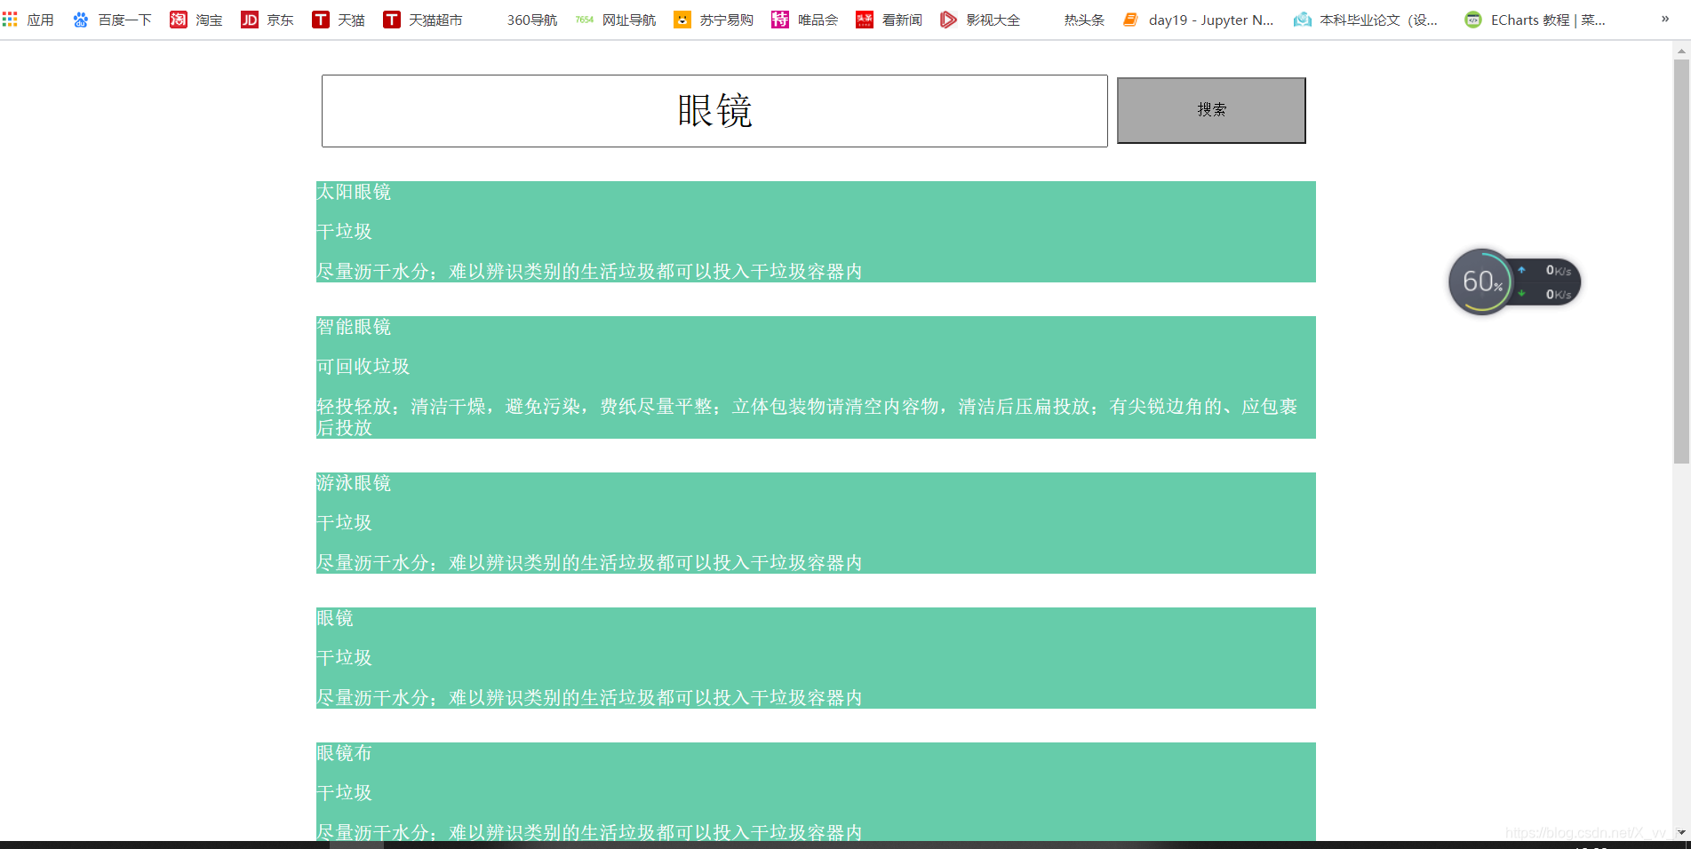Select the 眼镜布 result title
This screenshot has width=1691, height=849.
(344, 753)
